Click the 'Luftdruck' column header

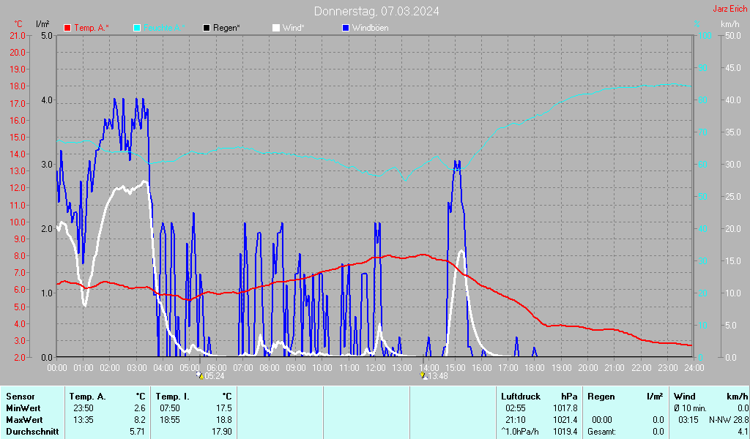click(519, 396)
